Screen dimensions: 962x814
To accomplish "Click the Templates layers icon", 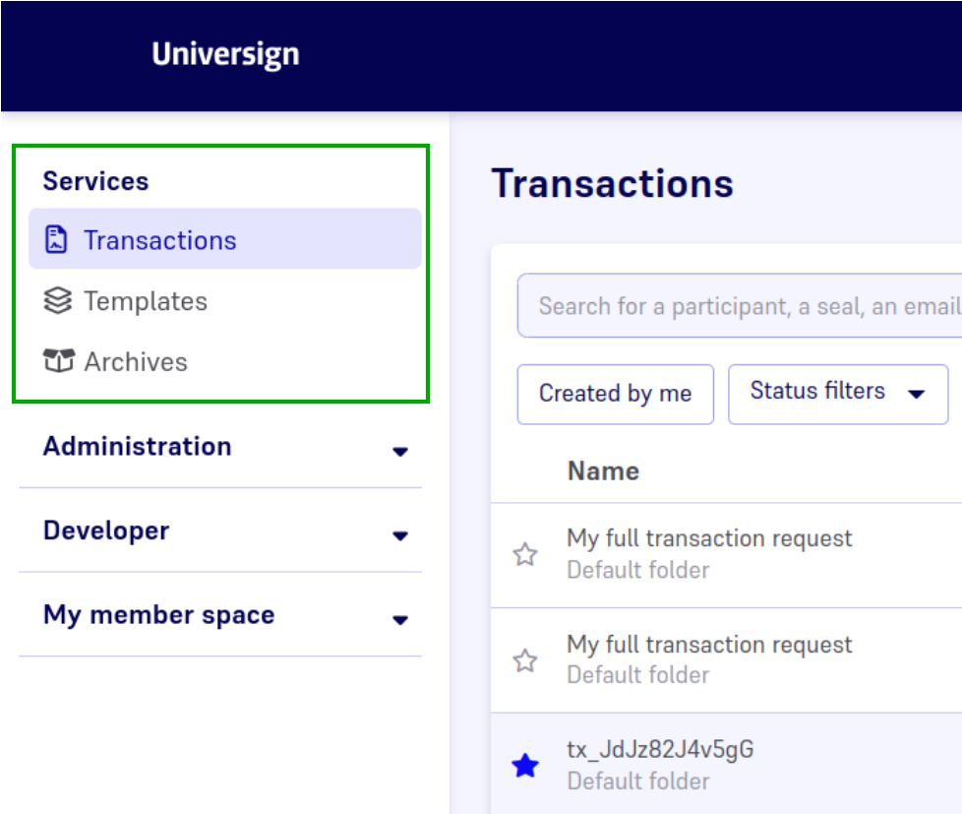I will [58, 301].
